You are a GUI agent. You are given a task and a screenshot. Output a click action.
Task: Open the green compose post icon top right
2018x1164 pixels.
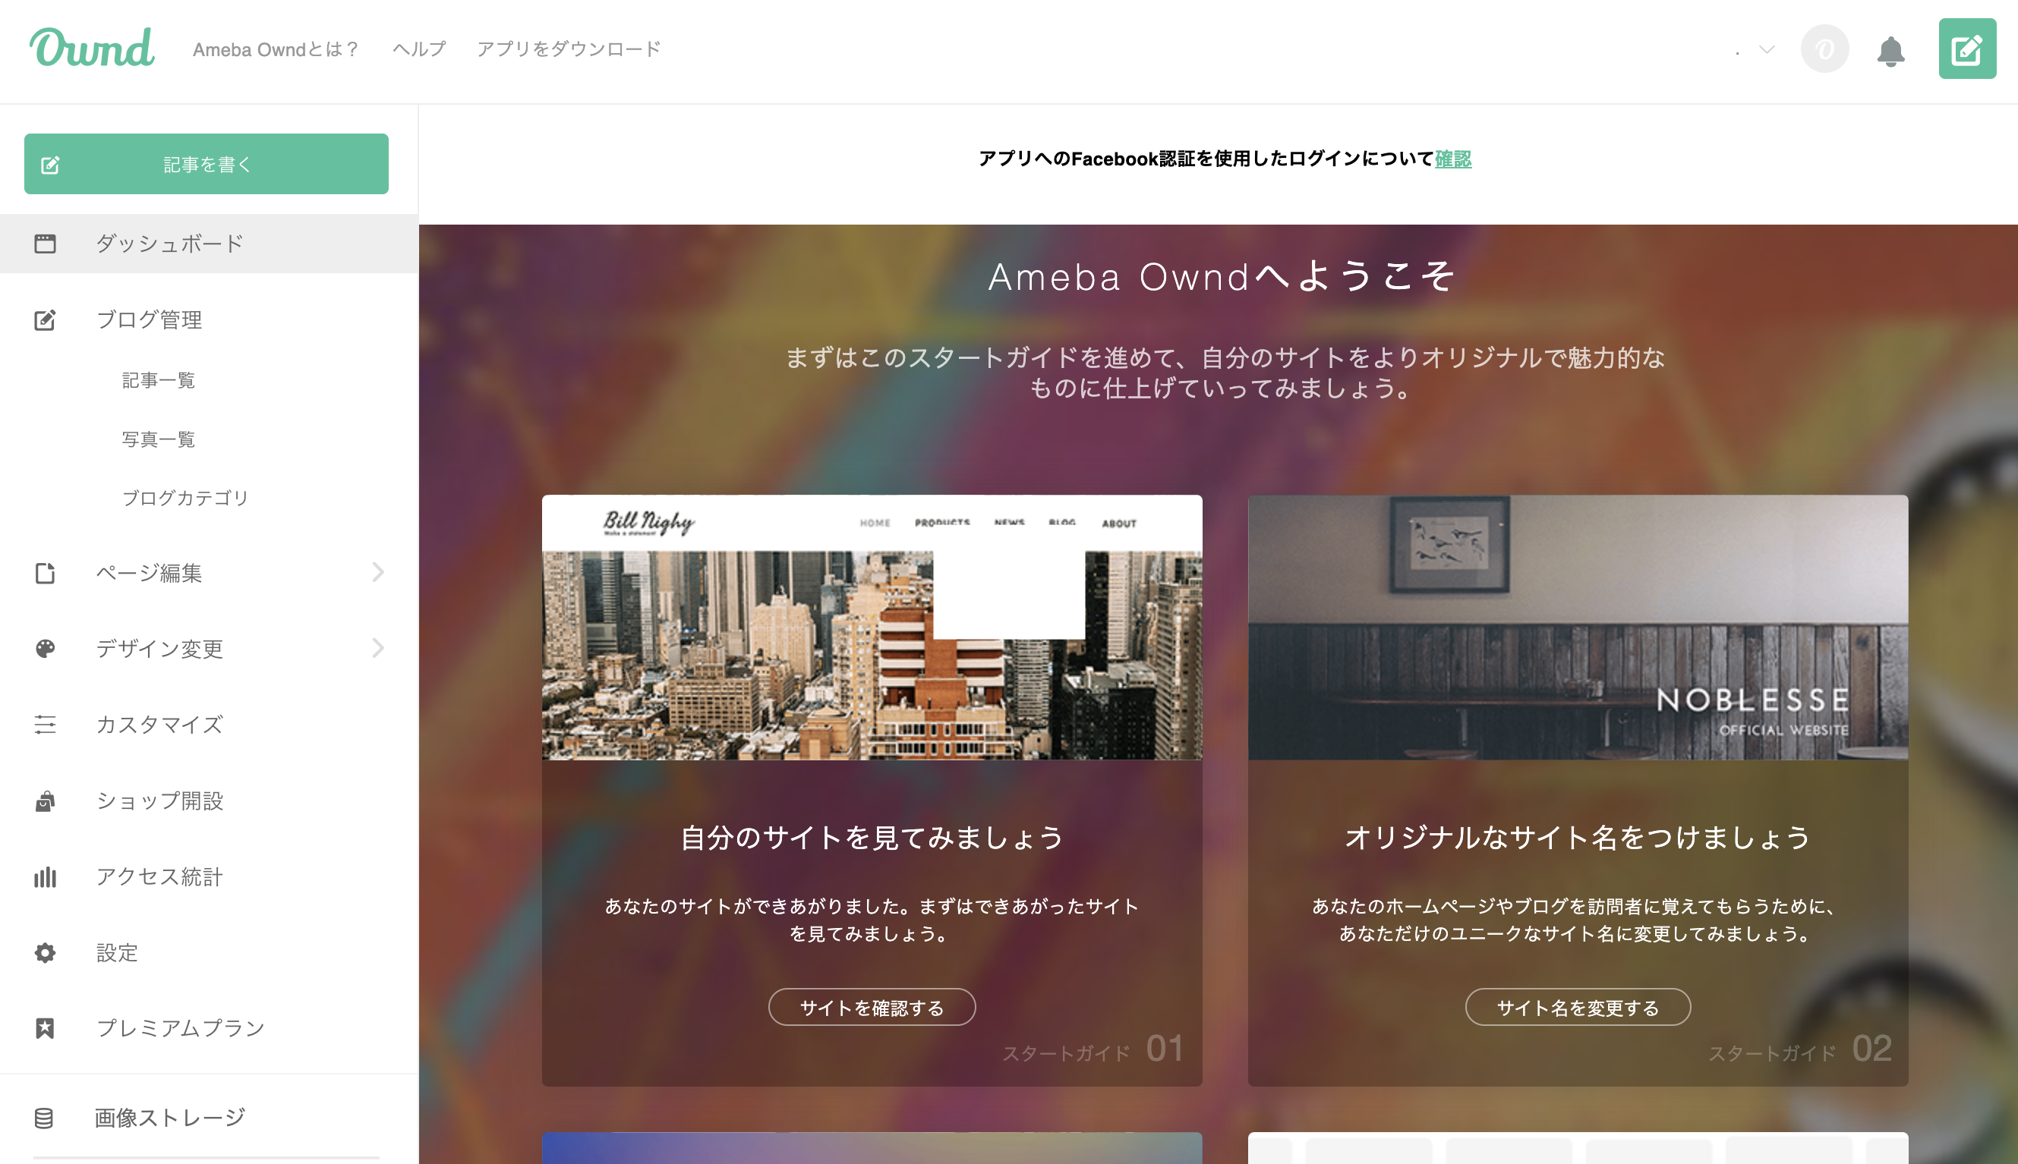click(1968, 49)
